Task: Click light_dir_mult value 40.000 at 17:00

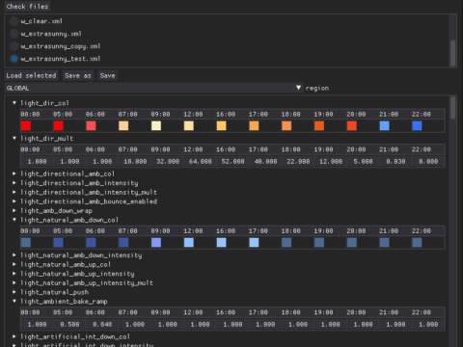Action: (x=265, y=161)
